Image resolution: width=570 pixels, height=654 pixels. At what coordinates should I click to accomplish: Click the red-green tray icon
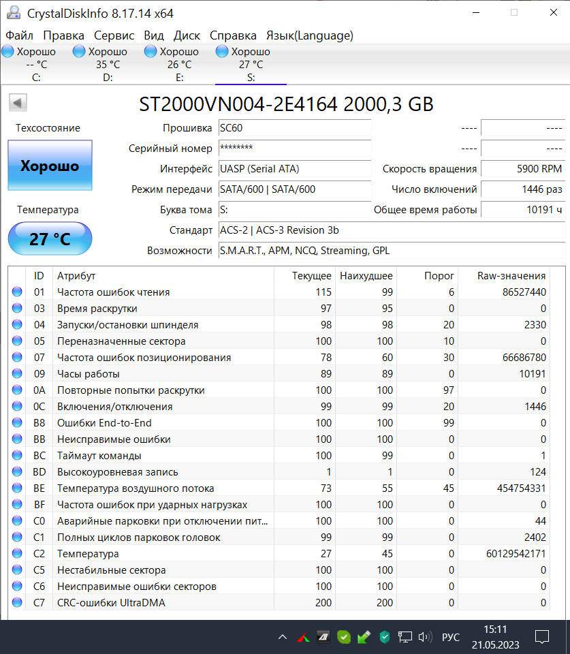[303, 637]
